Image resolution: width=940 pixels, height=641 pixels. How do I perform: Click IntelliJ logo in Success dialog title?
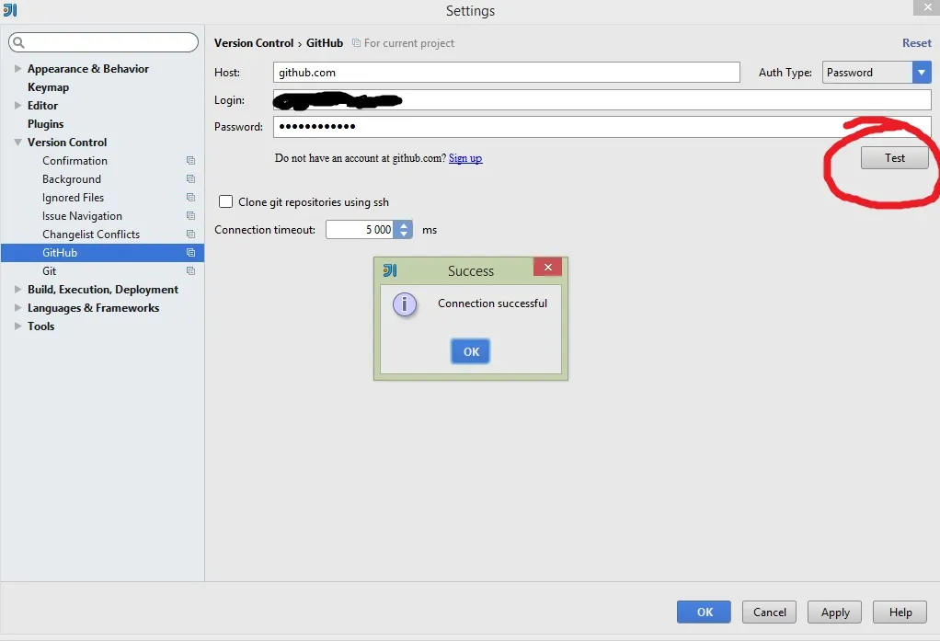pyautogui.click(x=390, y=270)
